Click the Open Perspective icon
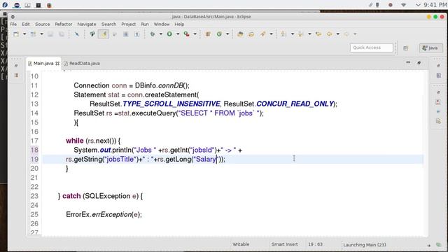The image size is (448, 252). coord(406,48)
